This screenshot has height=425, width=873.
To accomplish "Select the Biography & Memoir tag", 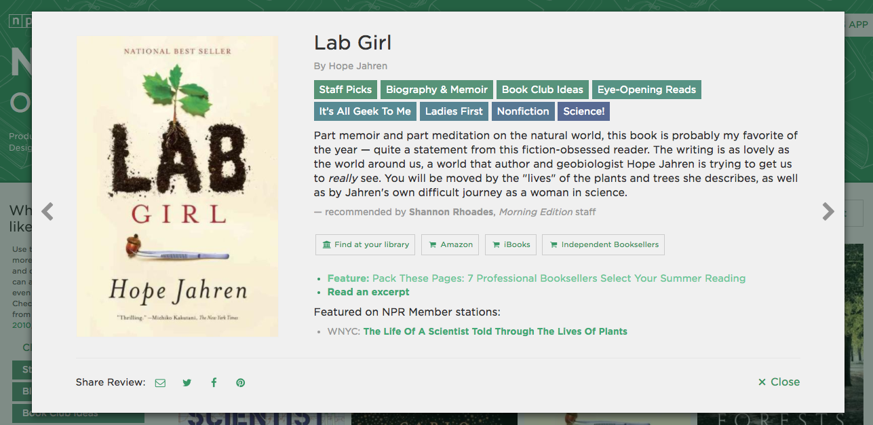I will click(437, 90).
